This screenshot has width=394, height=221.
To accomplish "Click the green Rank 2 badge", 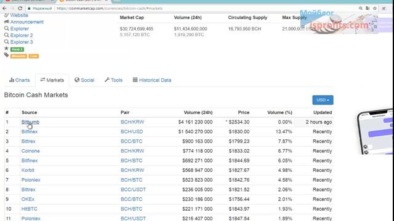I will tap(17, 49).
